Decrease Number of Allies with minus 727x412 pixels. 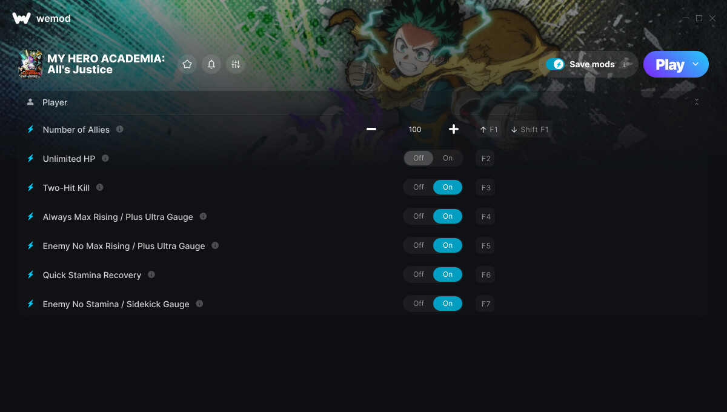pos(371,129)
